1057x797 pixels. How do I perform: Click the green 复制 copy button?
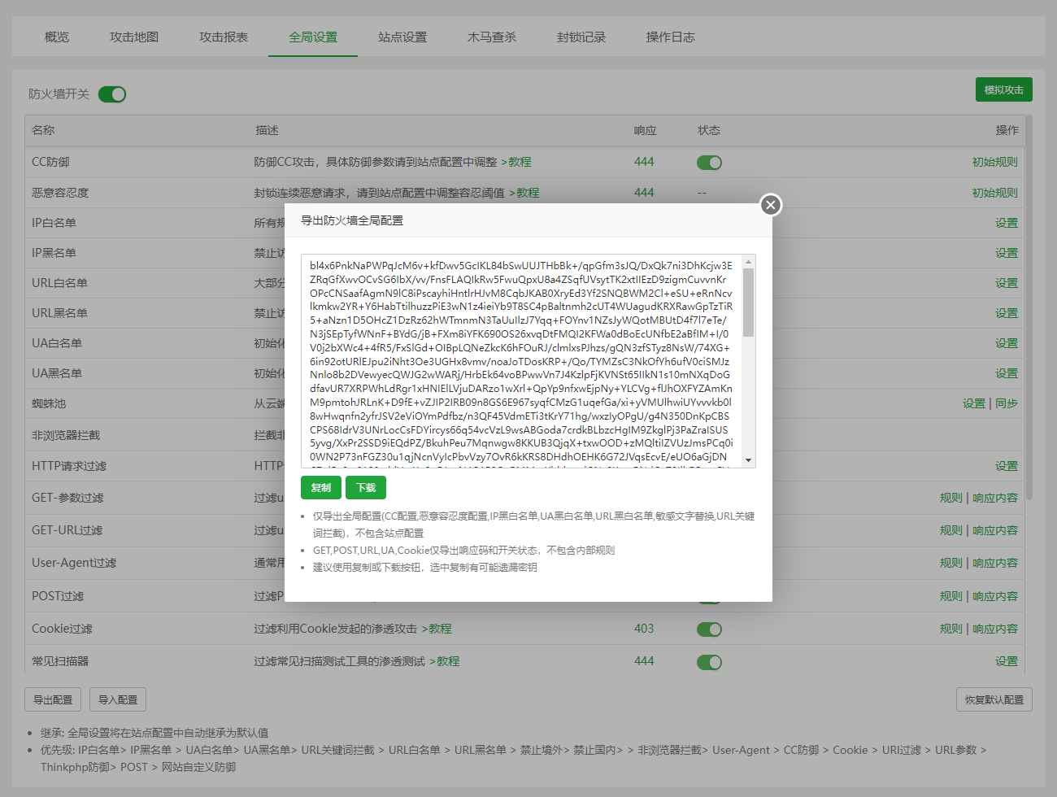321,488
